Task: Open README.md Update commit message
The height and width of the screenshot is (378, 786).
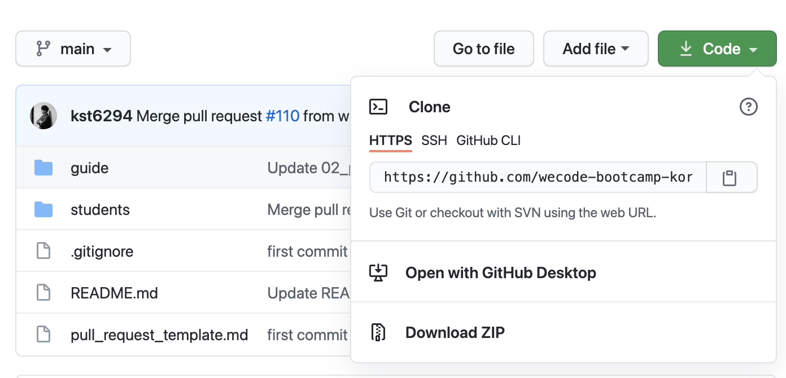Action: (x=309, y=293)
